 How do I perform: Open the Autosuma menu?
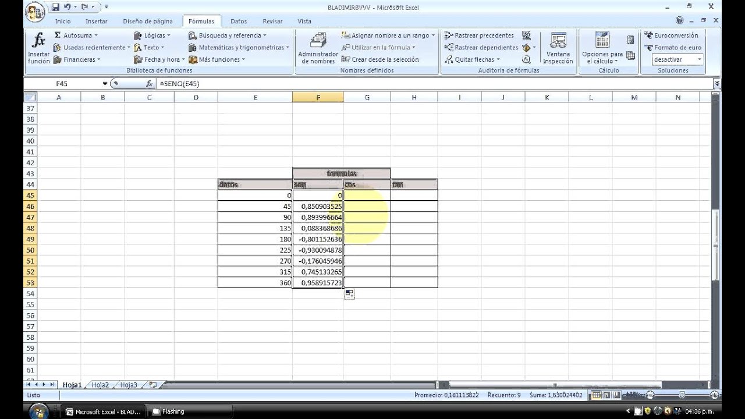[x=75, y=35]
